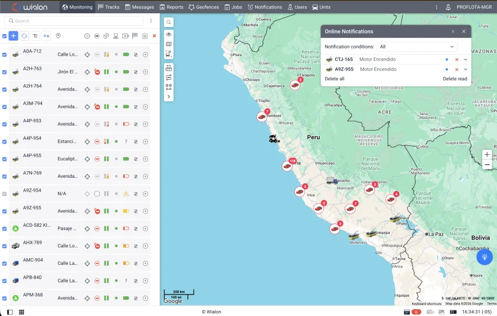Uncheck the A0A-712 unit checkbox
Image resolution: width=497 pixels, height=316 pixels.
coord(4,55)
